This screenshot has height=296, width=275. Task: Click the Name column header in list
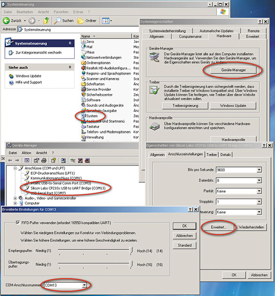106,36
